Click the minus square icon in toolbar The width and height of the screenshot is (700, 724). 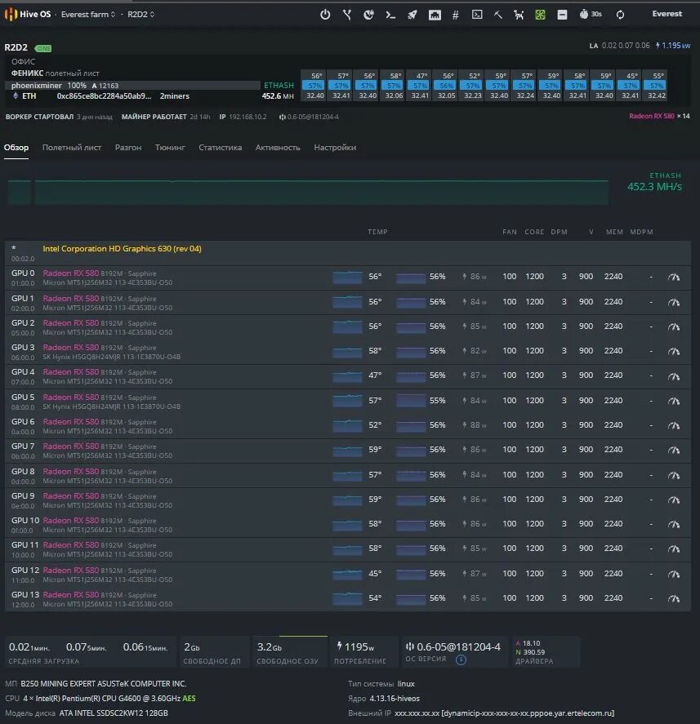(562, 15)
